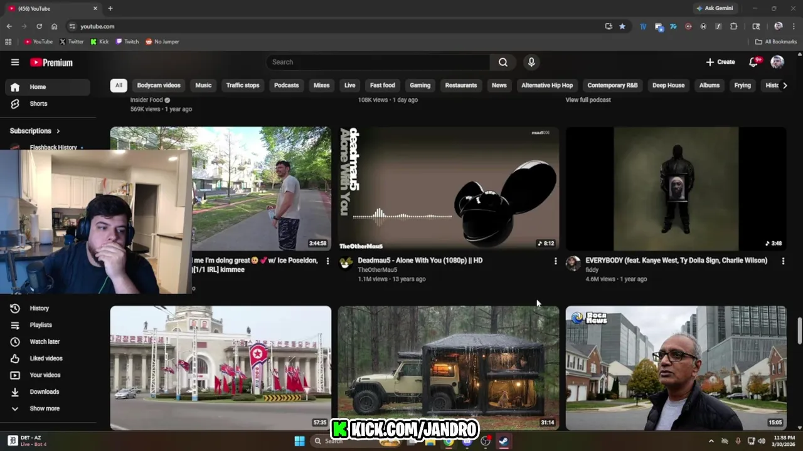Go back in browser history
Screen dimensions: 803x451
coord(9,26)
